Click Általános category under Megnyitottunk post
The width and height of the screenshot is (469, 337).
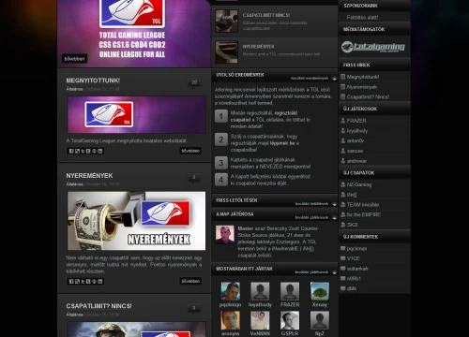(74, 89)
